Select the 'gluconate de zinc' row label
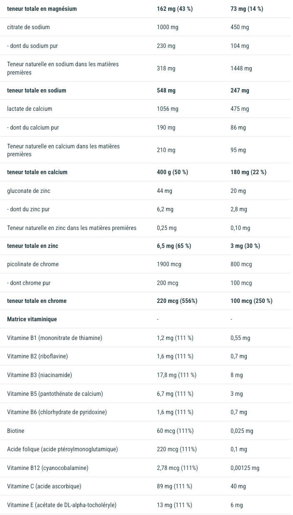This screenshot has width=293, height=515. [x=29, y=191]
